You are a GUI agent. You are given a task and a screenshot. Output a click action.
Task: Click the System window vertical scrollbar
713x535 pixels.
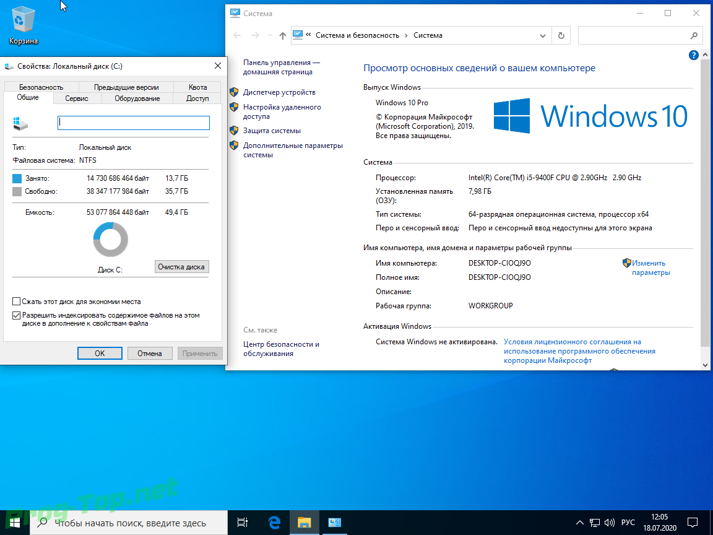705,204
